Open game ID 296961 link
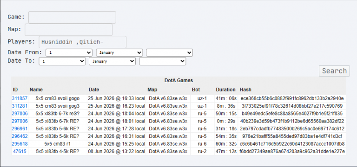Viewport: 357px width, 167px height. (x=20, y=128)
